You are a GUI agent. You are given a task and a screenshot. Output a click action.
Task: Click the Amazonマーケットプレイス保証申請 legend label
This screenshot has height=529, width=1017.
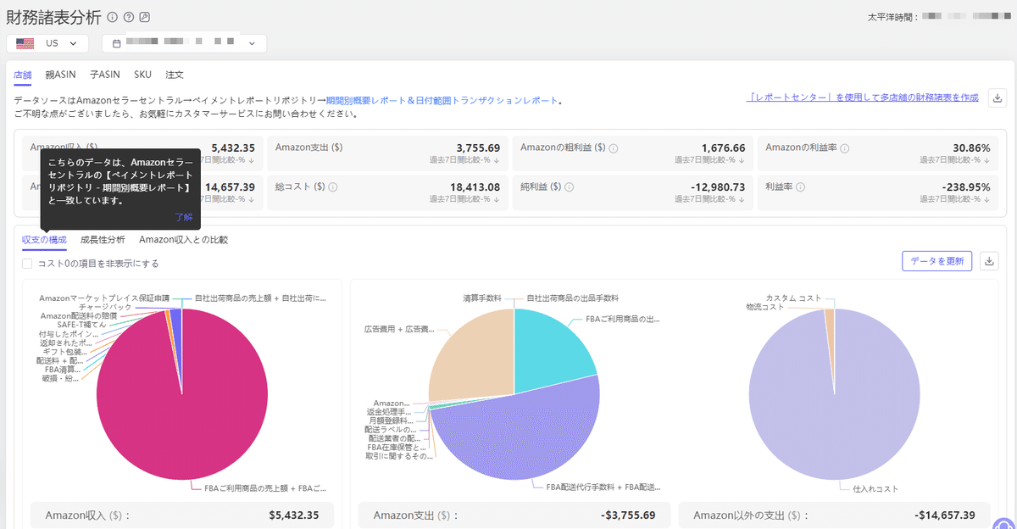click(104, 298)
